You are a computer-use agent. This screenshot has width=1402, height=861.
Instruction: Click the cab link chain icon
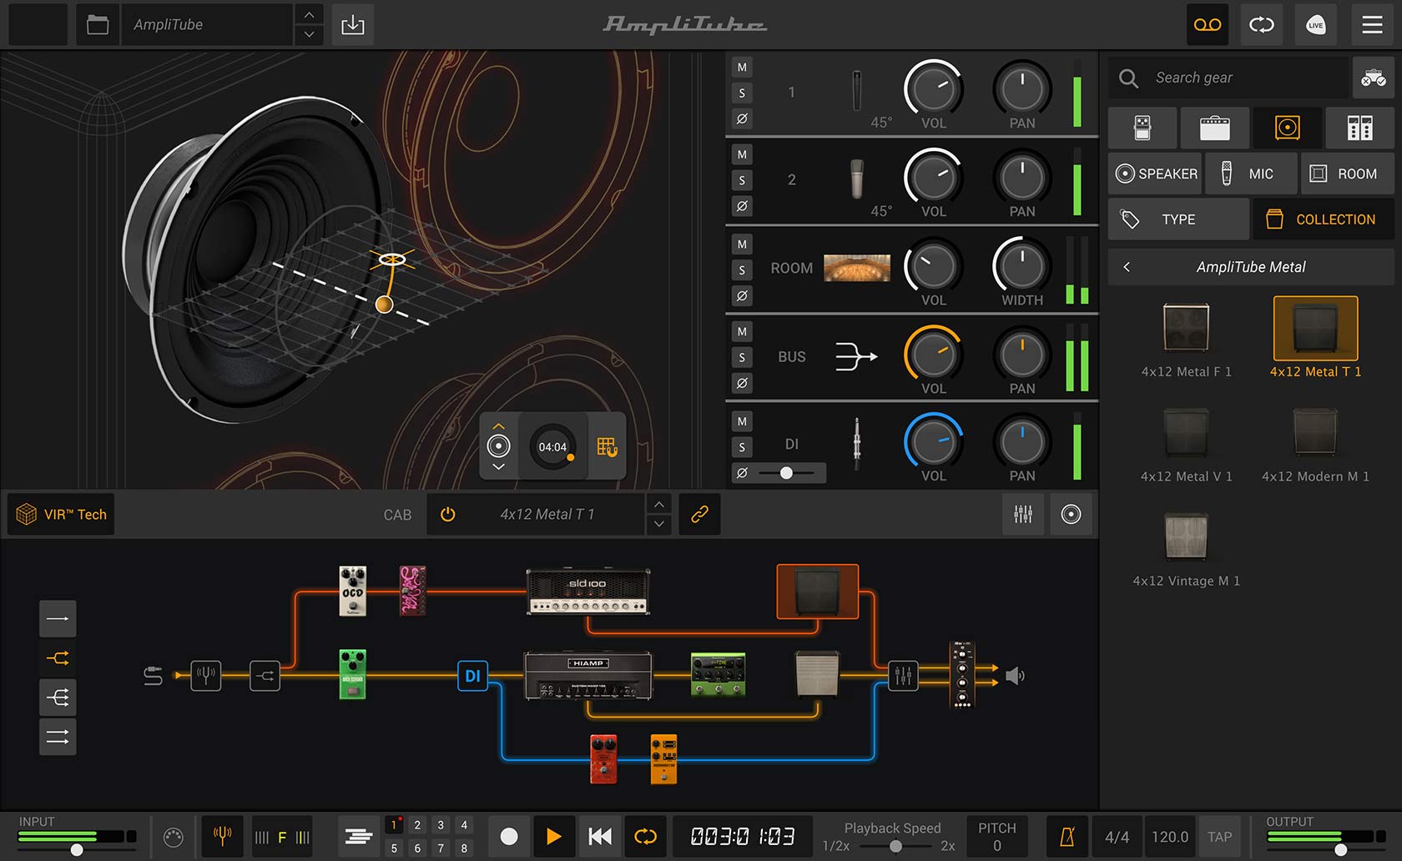click(x=699, y=515)
